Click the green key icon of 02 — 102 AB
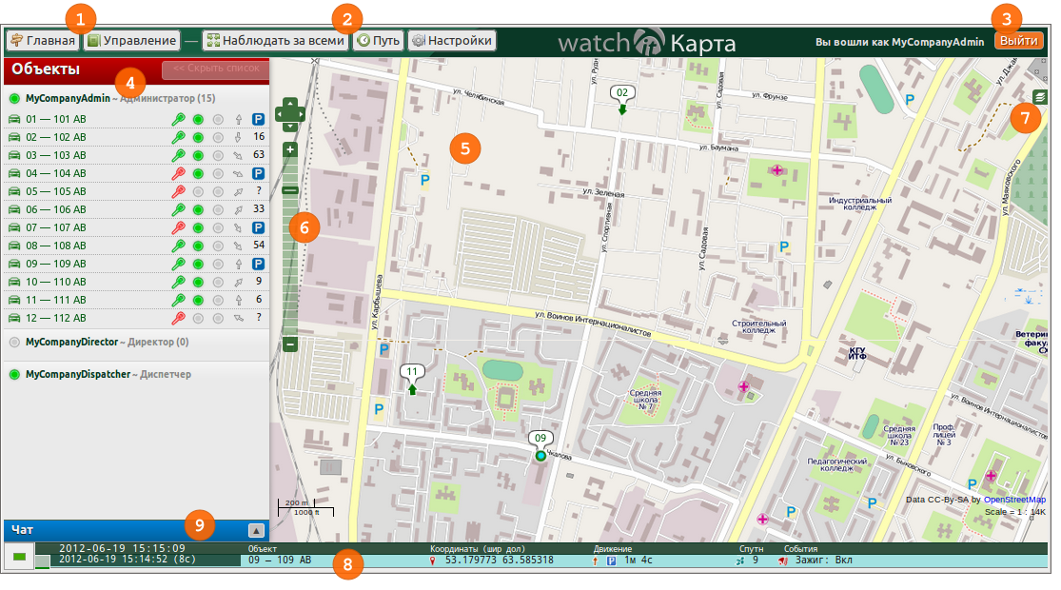This screenshot has width=1061, height=590. coord(178,137)
